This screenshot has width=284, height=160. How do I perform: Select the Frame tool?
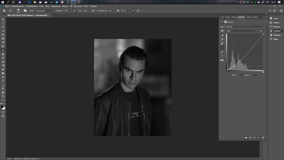coord(3,39)
